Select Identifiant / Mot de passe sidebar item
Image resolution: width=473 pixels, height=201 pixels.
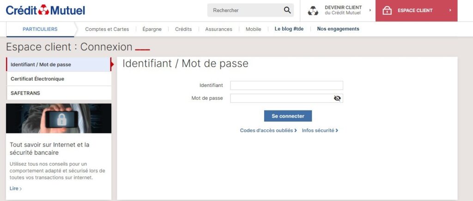point(59,64)
